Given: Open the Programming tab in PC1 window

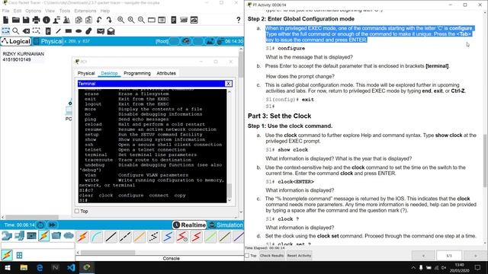Looking at the screenshot, I should [137, 73].
